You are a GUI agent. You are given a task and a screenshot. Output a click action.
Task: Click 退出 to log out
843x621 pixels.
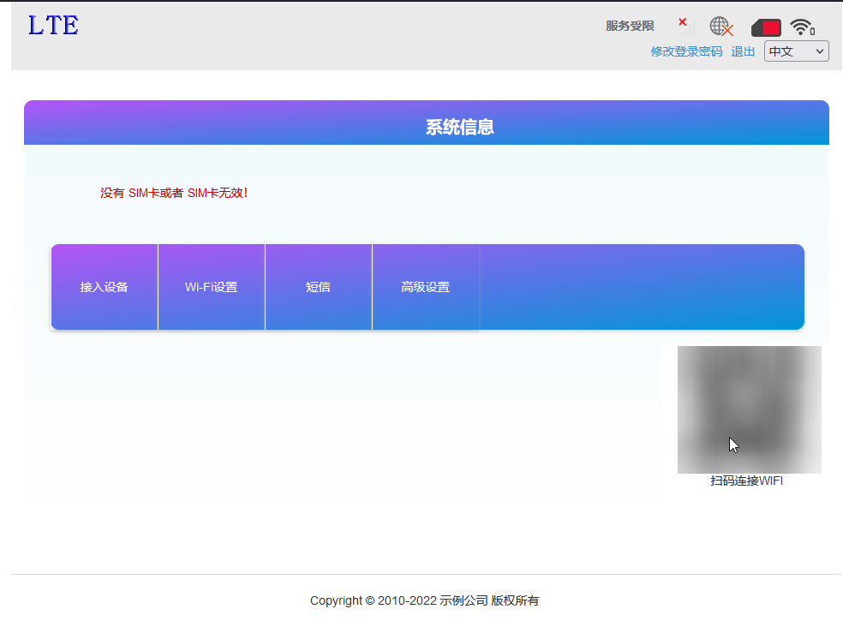point(742,51)
